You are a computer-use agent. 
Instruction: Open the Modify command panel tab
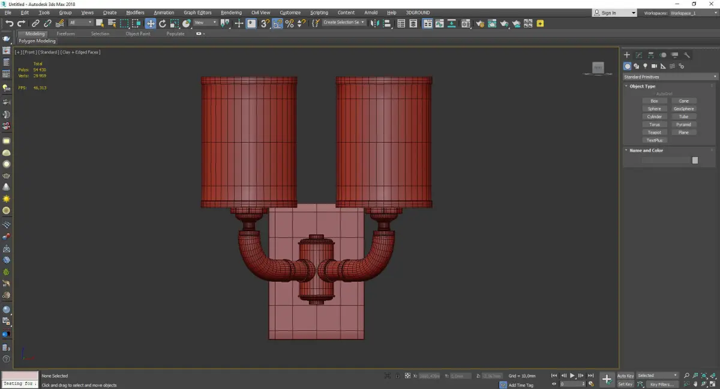coord(639,55)
